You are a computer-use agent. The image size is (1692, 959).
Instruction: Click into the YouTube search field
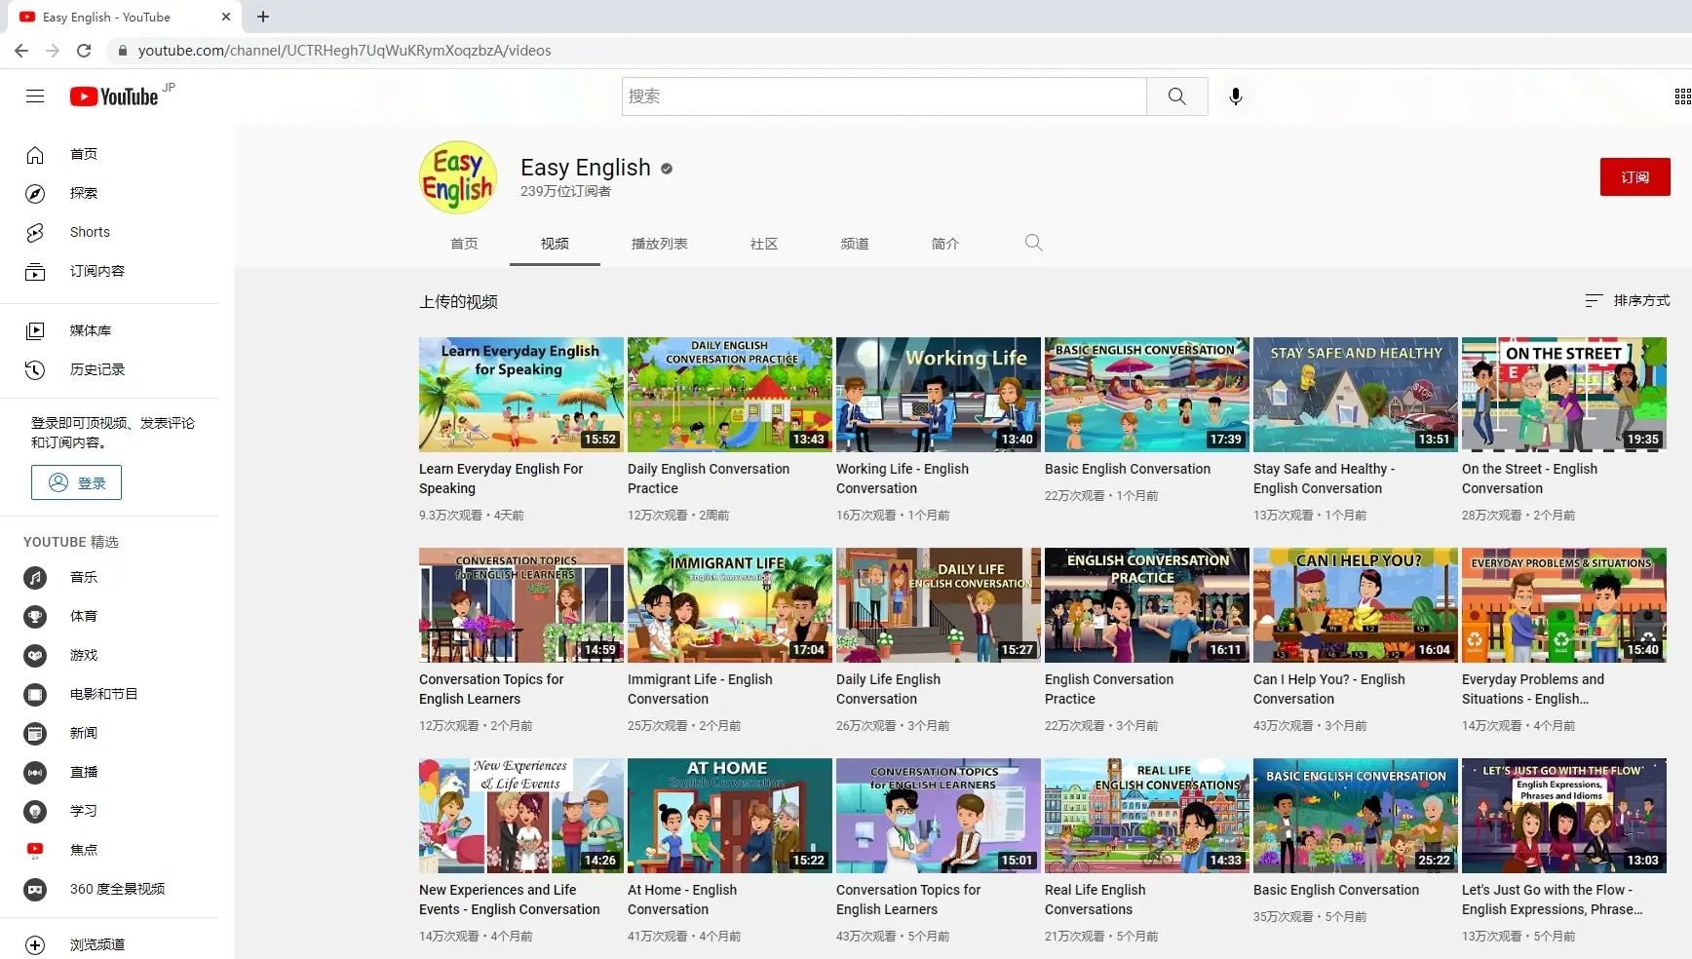tap(883, 96)
